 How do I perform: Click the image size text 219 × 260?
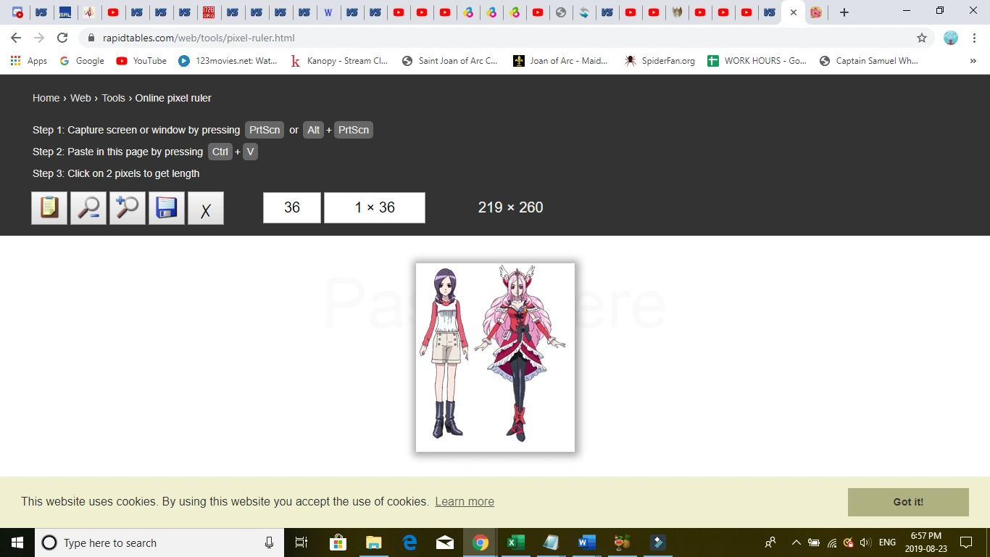coord(510,207)
